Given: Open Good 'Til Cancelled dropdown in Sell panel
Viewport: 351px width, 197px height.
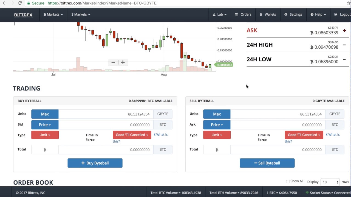Looking at the screenshot, I should point(304,135).
